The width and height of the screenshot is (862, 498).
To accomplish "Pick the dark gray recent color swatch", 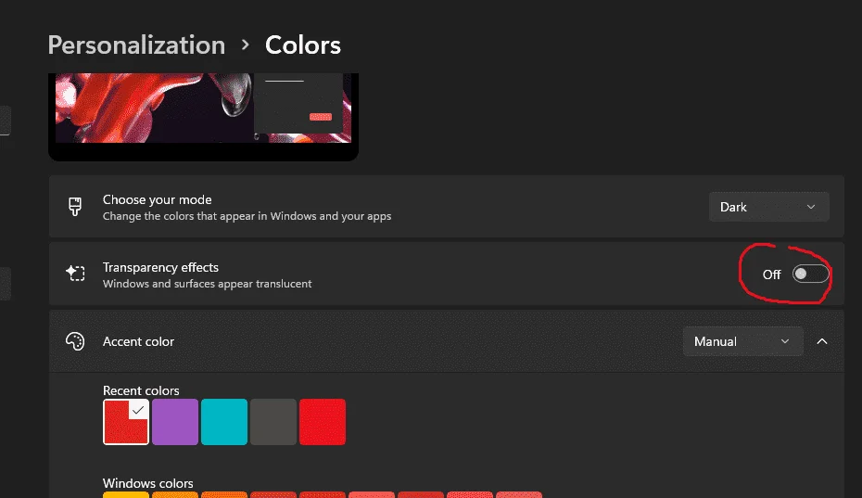I will (273, 422).
